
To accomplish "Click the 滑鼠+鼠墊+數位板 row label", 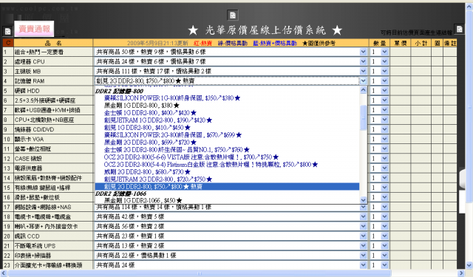I will (x=37, y=197).
